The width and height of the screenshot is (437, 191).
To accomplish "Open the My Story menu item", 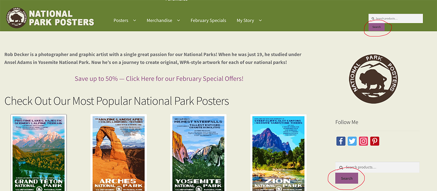I will [x=245, y=20].
